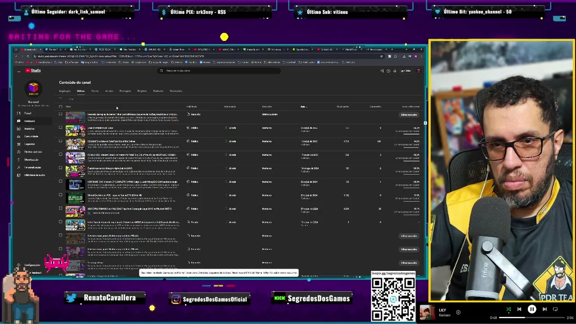Switch to the Playlists tab

[142, 91]
